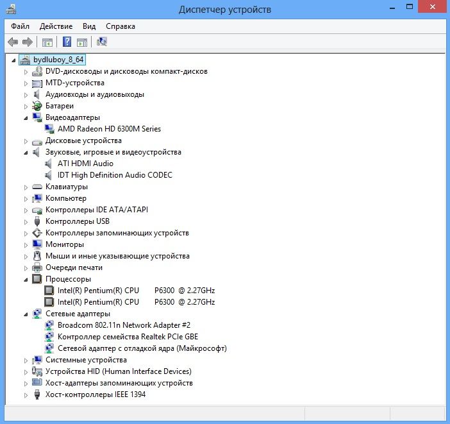Select the Батареи battery icon

click(x=37, y=106)
